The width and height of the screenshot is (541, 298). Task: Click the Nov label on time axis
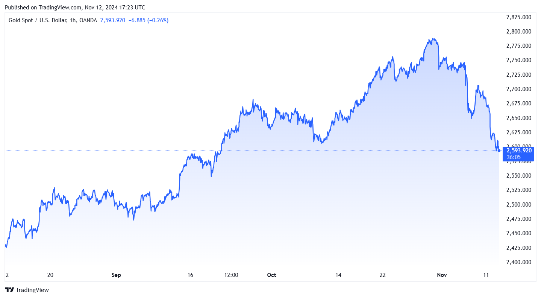(x=442, y=275)
